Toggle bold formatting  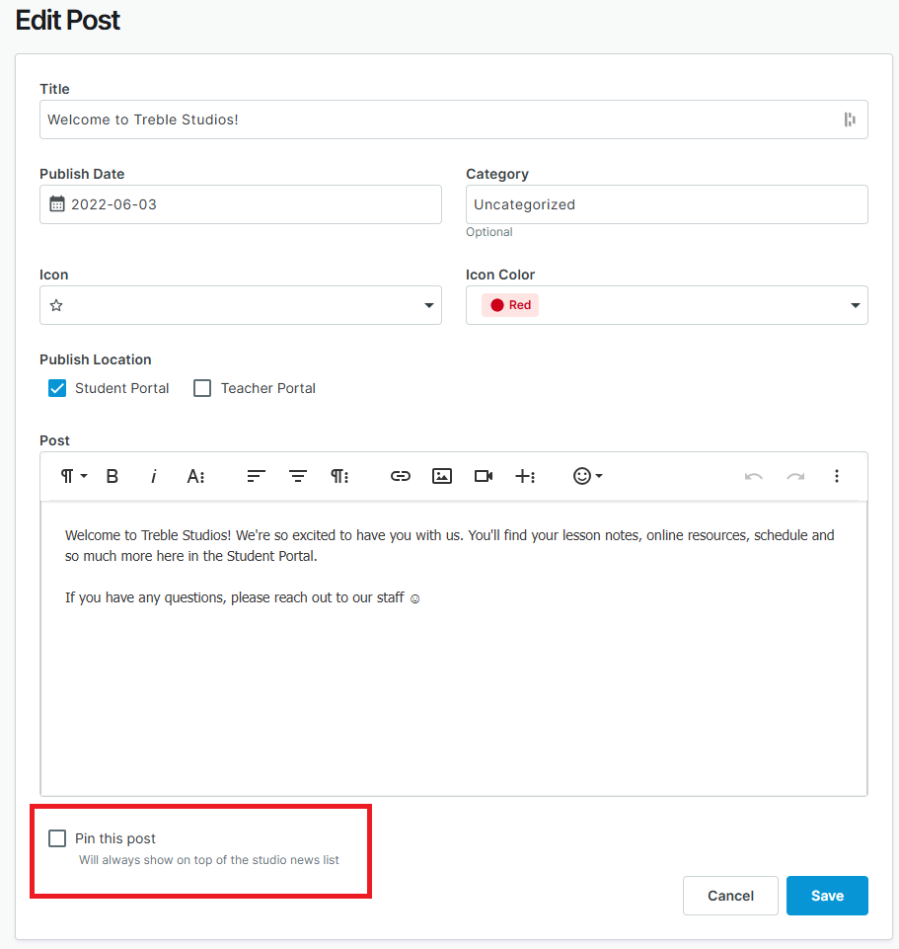[112, 476]
